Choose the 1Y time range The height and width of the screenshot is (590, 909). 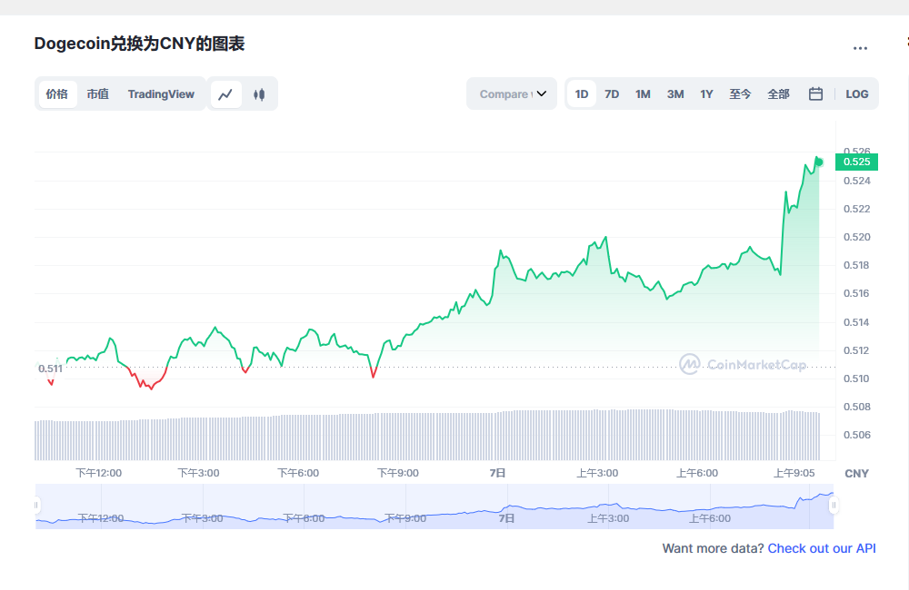pyautogui.click(x=706, y=94)
